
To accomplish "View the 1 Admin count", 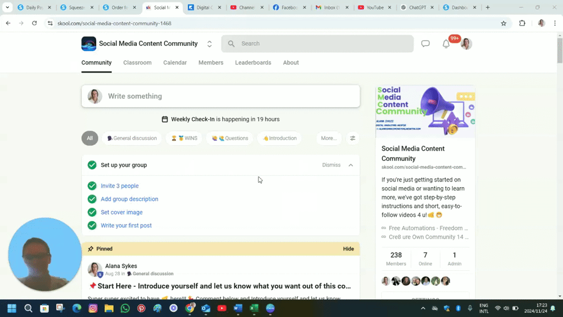I will pyautogui.click(x=454, y=259).
